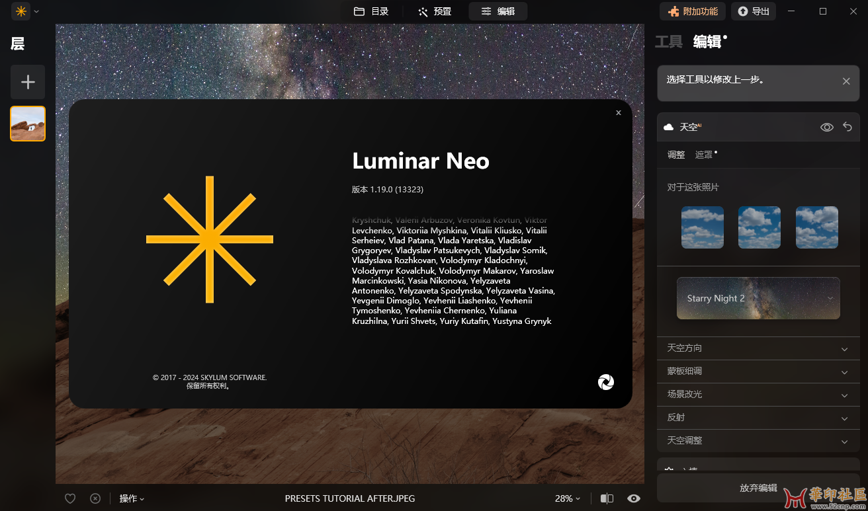Image resolution: width=868 pixels, height=511 pixels.
Task: Toggle before/after compare split view icon
Action: pyautogui.click(x=607, y=498)
